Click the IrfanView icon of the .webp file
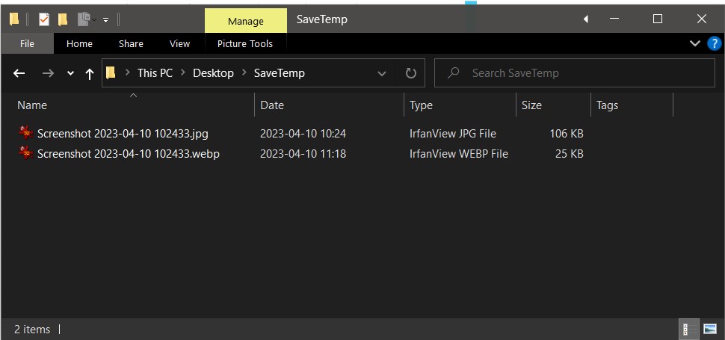 pos(26,154)
